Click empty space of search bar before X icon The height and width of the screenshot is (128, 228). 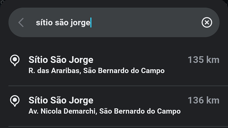145,22
